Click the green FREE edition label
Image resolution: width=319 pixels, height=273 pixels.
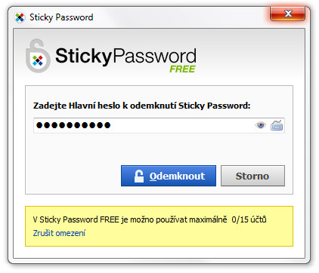182,69
